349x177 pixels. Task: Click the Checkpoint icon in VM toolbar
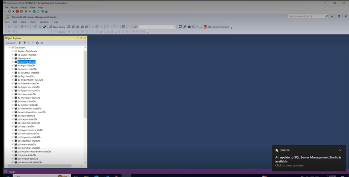34,11
